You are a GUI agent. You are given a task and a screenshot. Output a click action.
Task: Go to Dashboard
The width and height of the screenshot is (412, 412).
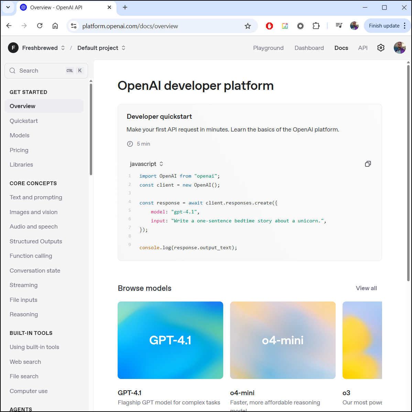point(309,48)
